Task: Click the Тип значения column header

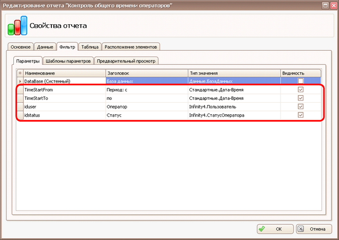Action: pyautogui.click(x=234, y=73)
